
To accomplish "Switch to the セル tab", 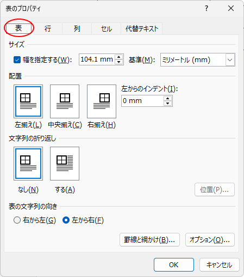I will [x=107, y=29].
